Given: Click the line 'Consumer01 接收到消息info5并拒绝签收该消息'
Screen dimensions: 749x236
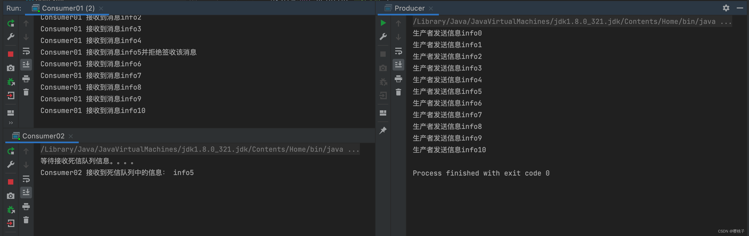Looking at the screenshot, I should (x=118, y=52).
